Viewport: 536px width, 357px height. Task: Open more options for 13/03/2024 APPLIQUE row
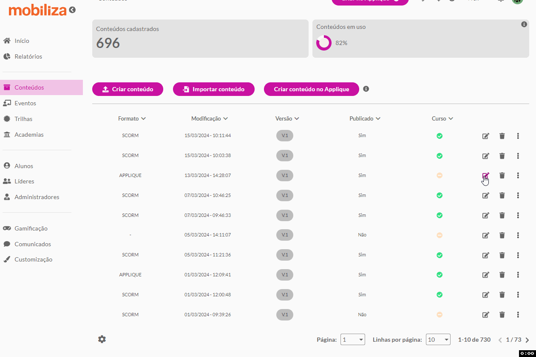518,175
